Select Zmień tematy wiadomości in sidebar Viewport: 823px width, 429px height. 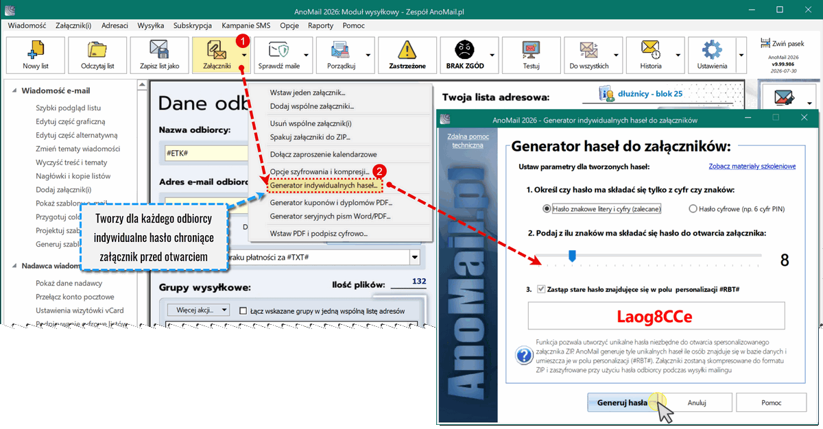[x=78, y=149]
